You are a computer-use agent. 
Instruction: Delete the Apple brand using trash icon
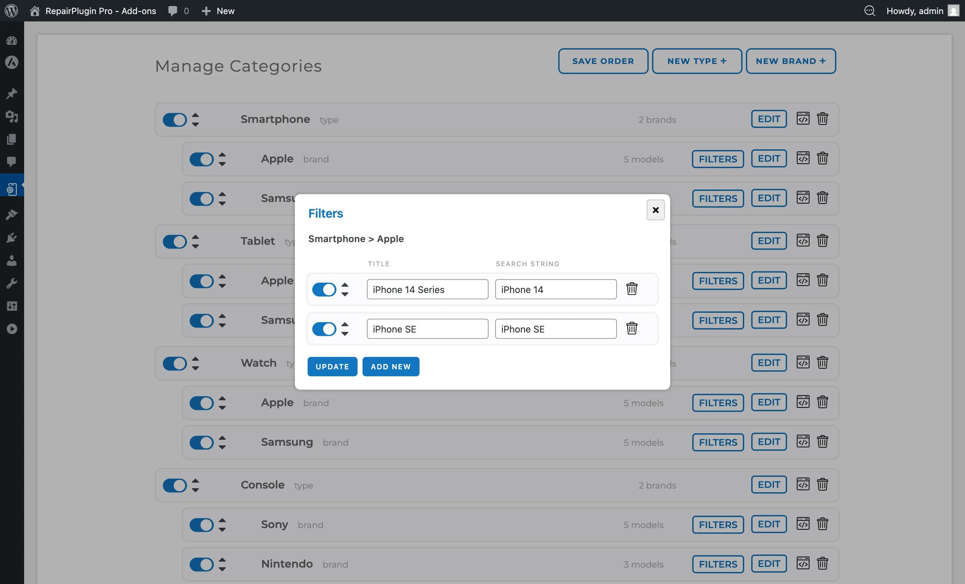pos(823,158)
